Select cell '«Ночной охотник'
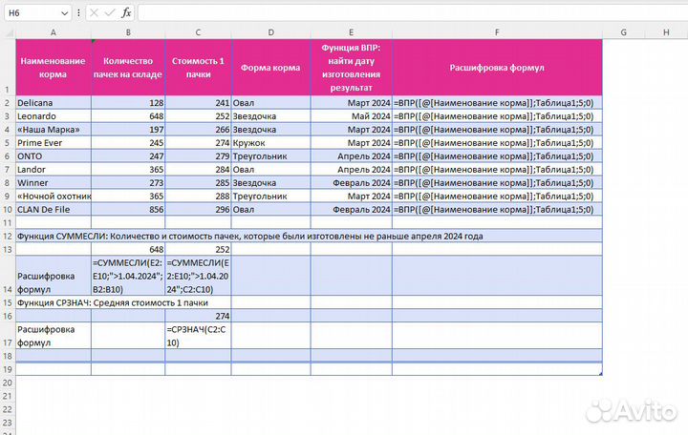 (x=54, y=197)
